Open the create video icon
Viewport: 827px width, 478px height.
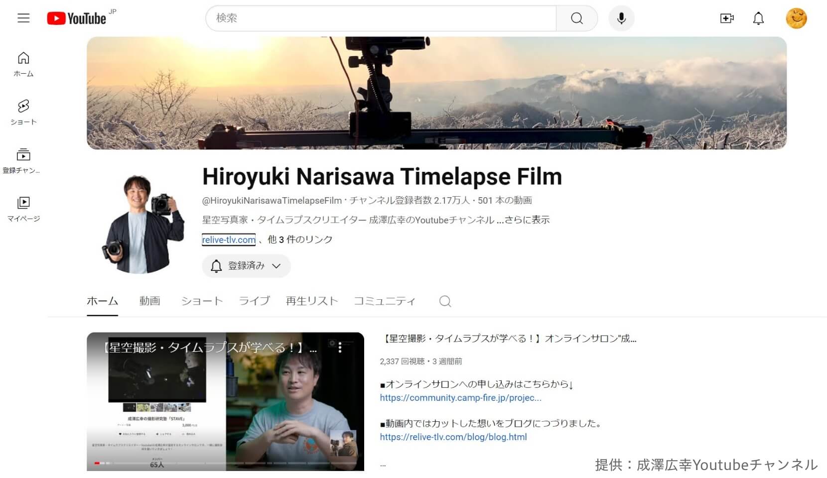pyautogui.click(x=726, y=18)
